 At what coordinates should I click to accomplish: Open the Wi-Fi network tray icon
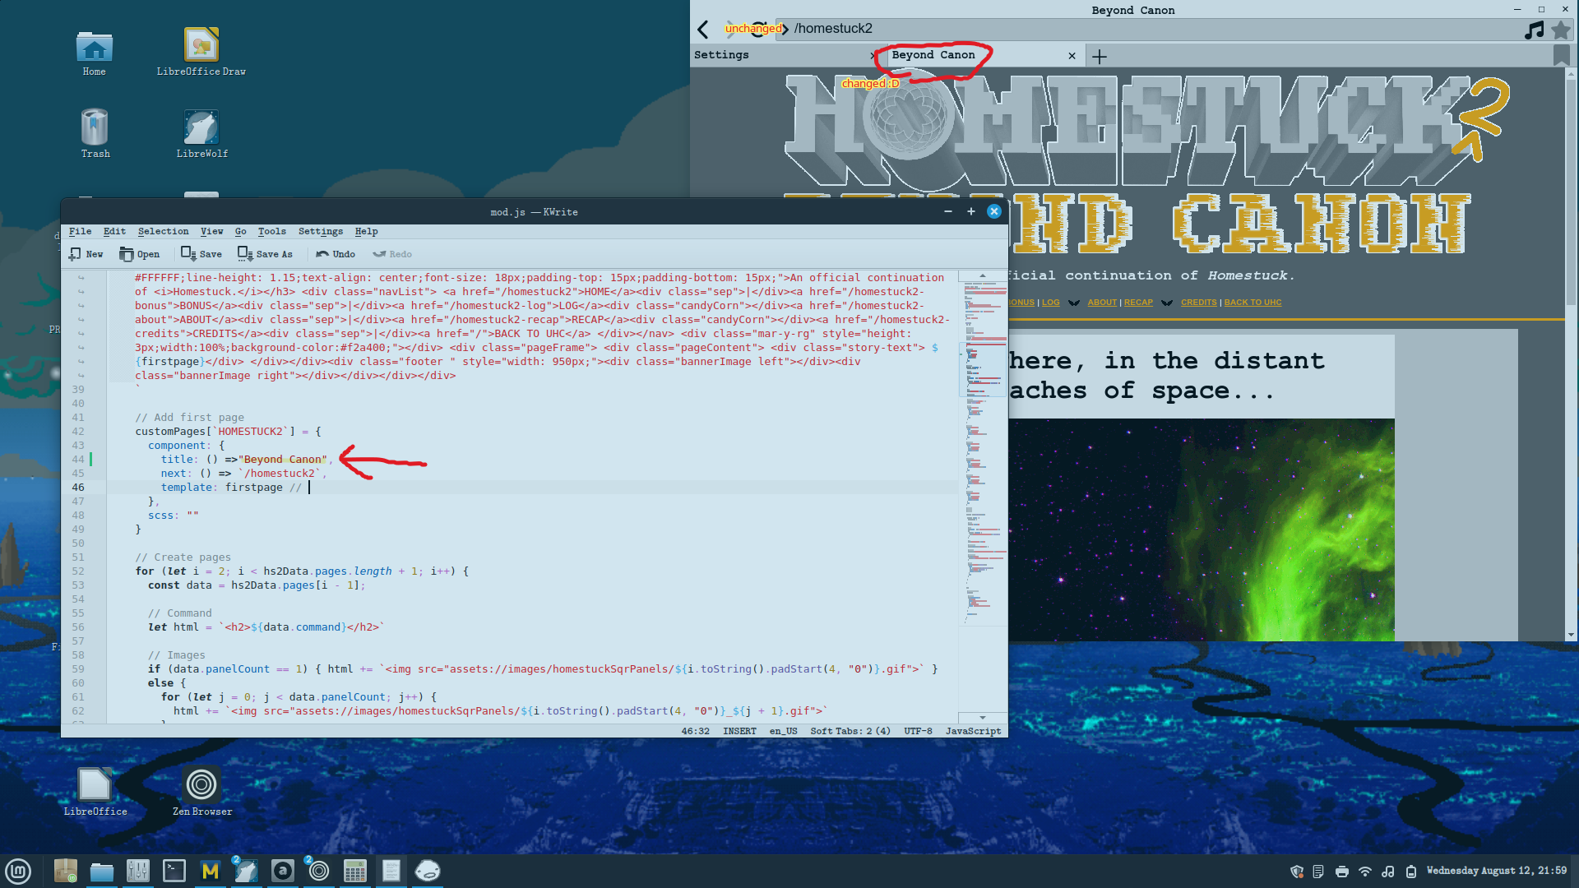click(1365, 872)
